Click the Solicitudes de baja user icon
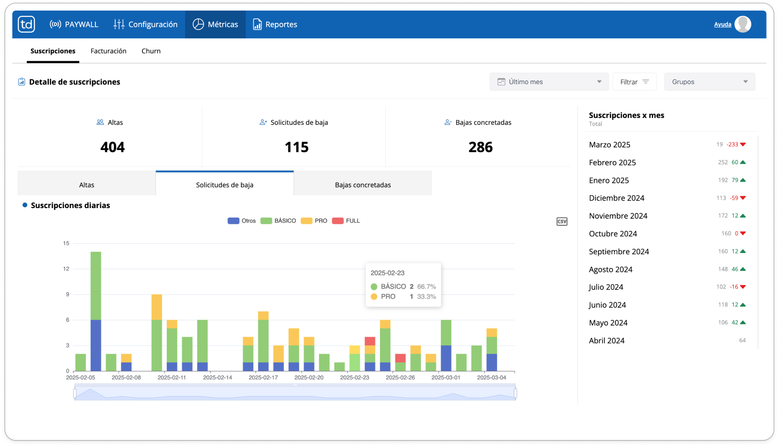 coord(263,122)
